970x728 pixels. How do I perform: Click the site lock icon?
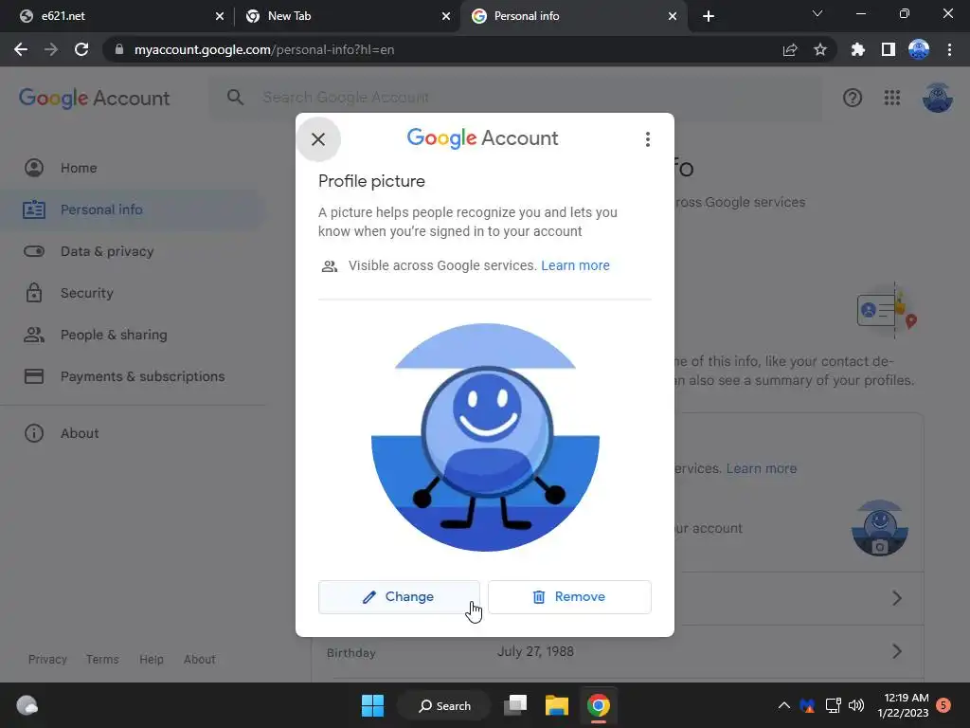tap(119, 49)
